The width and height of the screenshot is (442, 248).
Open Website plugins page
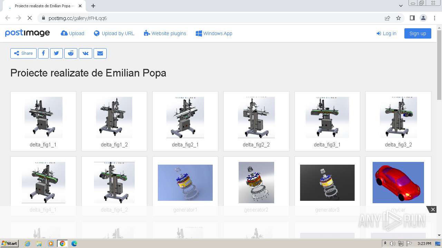[x=165, y=33]
